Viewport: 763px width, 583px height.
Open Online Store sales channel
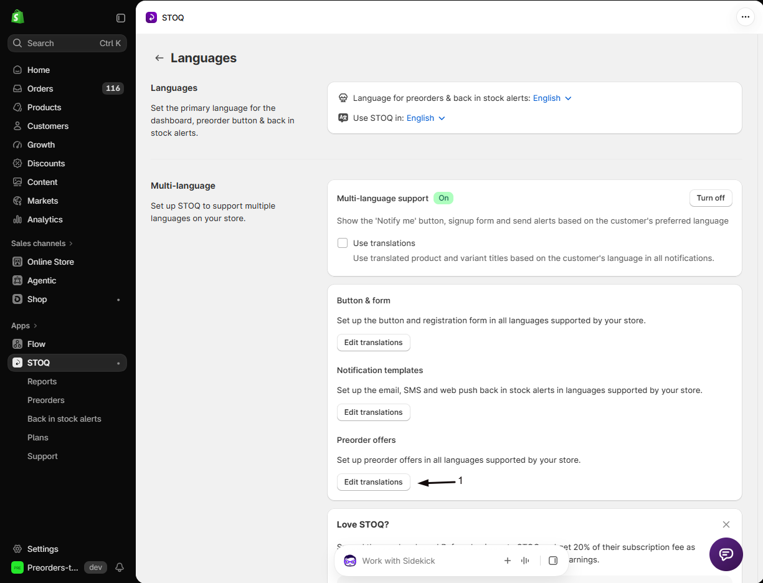pyautogui.click(x=67, y=262)
